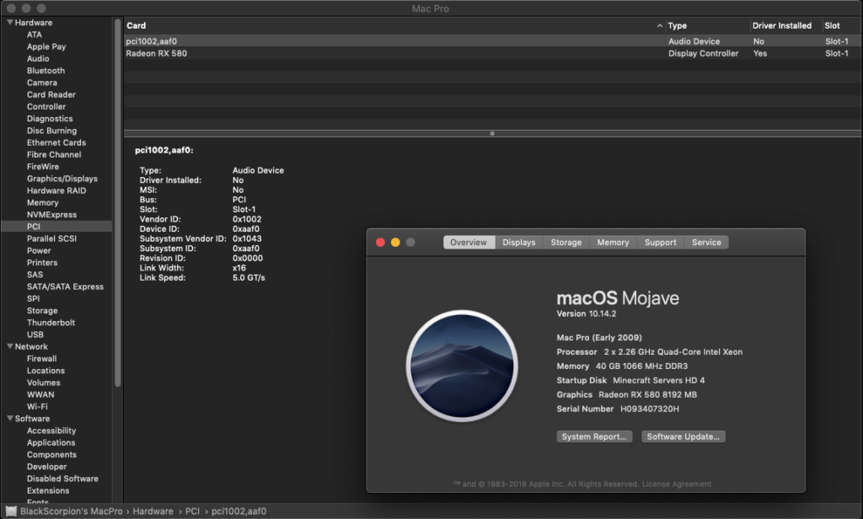Select Camera in the sidebar

(x=42, y=83)
